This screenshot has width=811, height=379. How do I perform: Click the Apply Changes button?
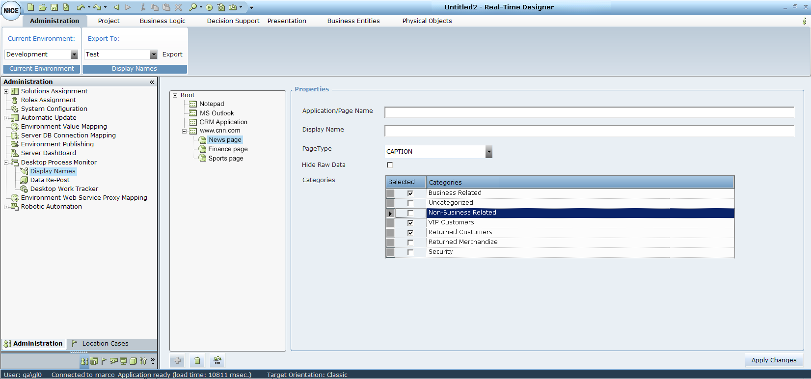pos(774,360)
